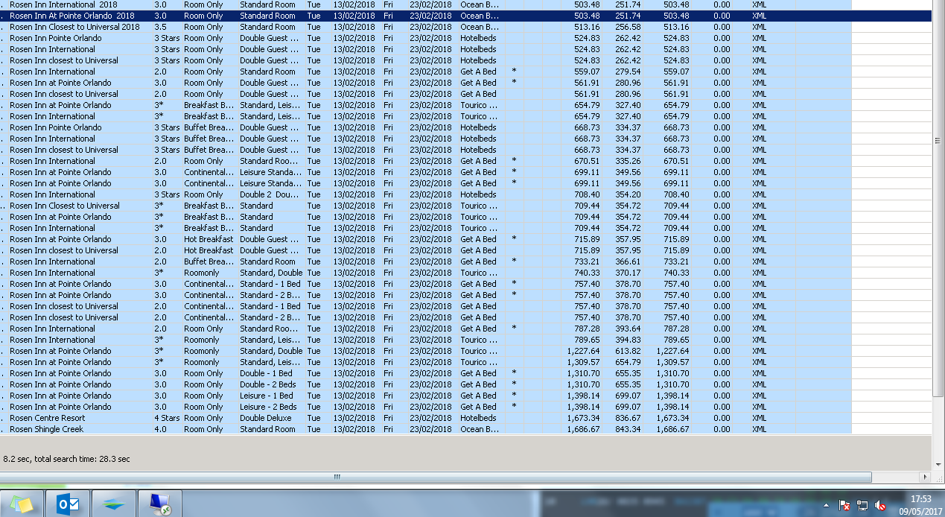Click the 843.34 price cell
Image resolution: width=945 pixels, height=517 pixels.
click(x=628, y=429)
